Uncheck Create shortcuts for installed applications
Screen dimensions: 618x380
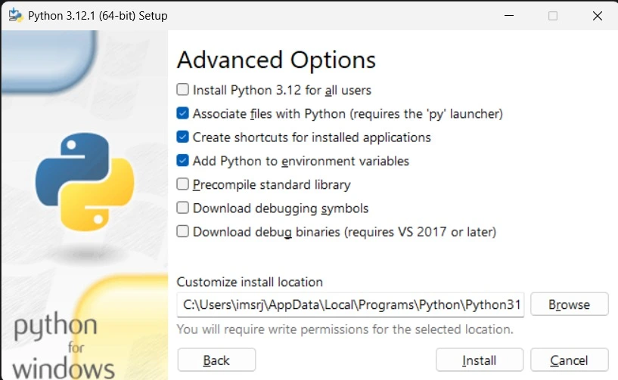(182, 137)
